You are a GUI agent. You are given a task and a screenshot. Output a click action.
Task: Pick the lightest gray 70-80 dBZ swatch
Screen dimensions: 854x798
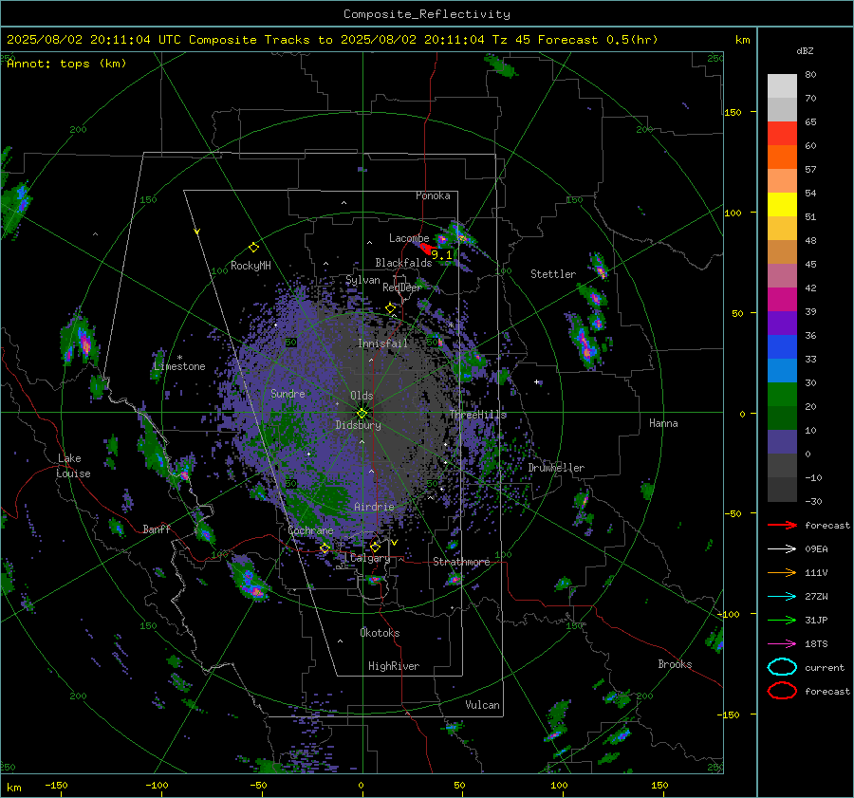(782, 86)
